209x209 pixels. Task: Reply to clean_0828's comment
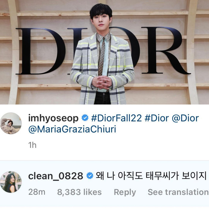pos(125,193)
